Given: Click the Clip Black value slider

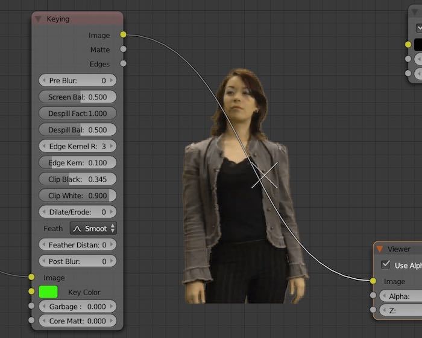Looking at the screenshot, I should pyautogui.click(x=77, y=179).
